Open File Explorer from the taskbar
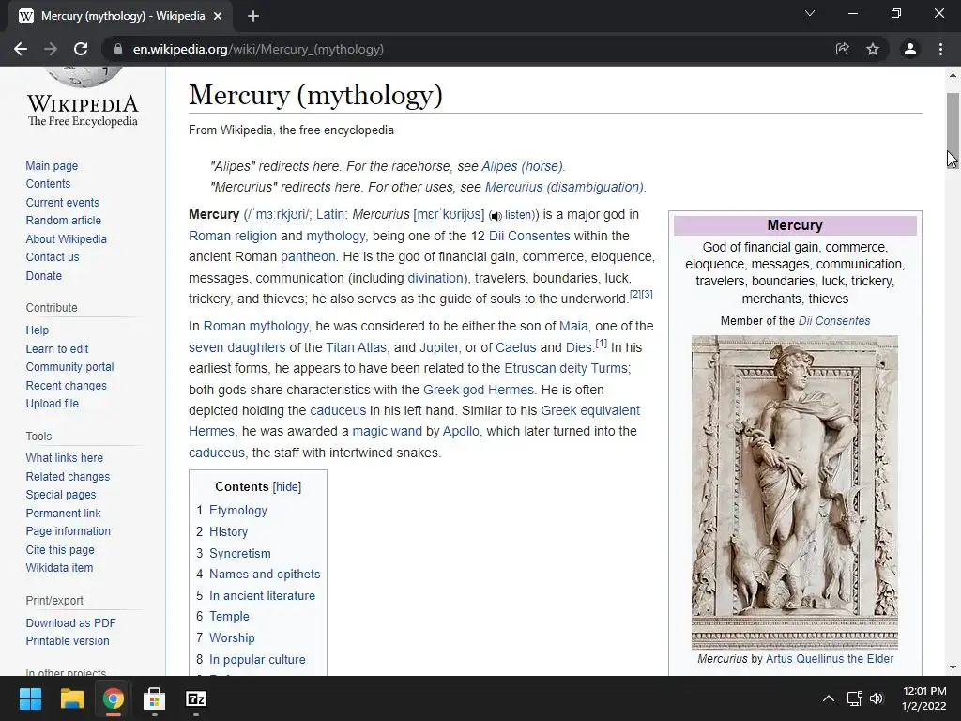The width and height of the screenshot is (961, 721). 71,698
